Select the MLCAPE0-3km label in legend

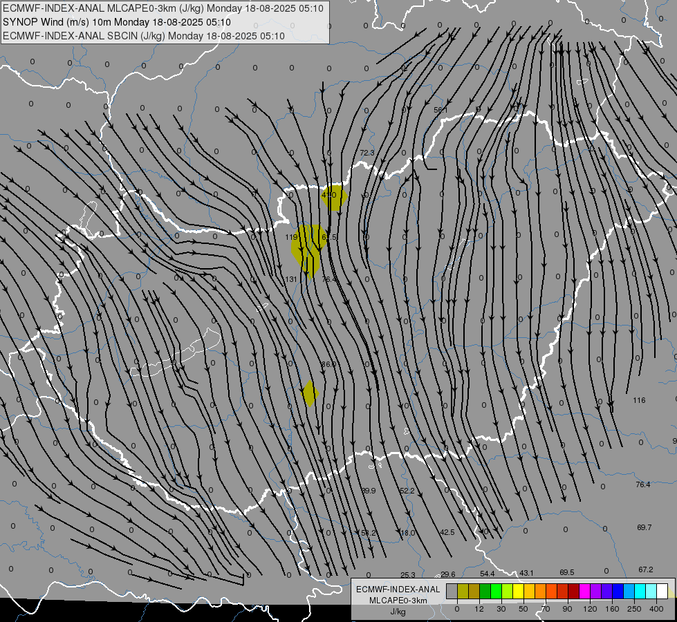pyautogui.click(x=398, y=601)
